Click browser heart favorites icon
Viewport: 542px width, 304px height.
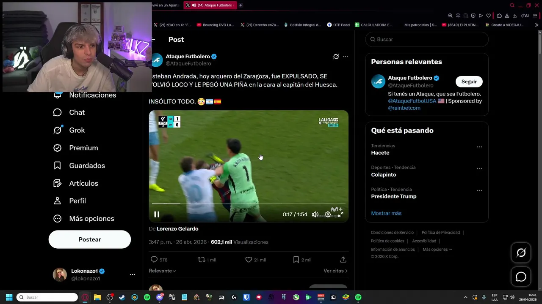[x=488, y=16]
